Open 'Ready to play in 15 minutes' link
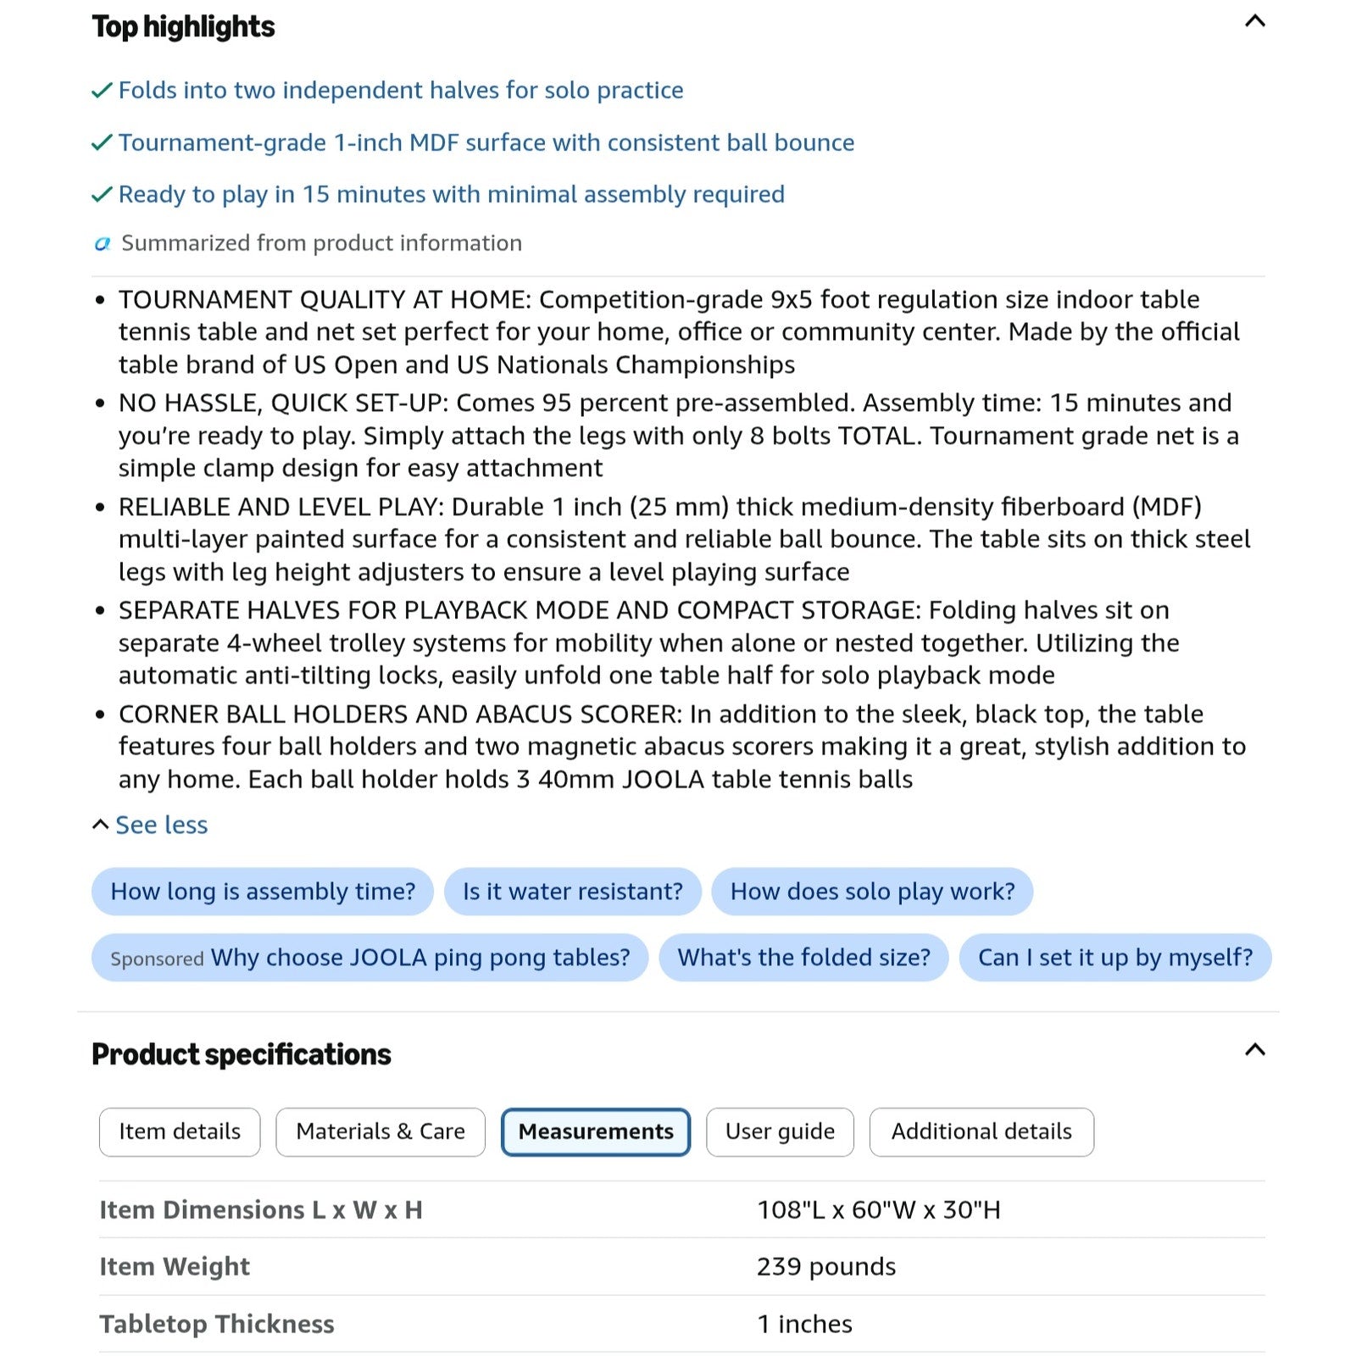 [x=452, y=194]
